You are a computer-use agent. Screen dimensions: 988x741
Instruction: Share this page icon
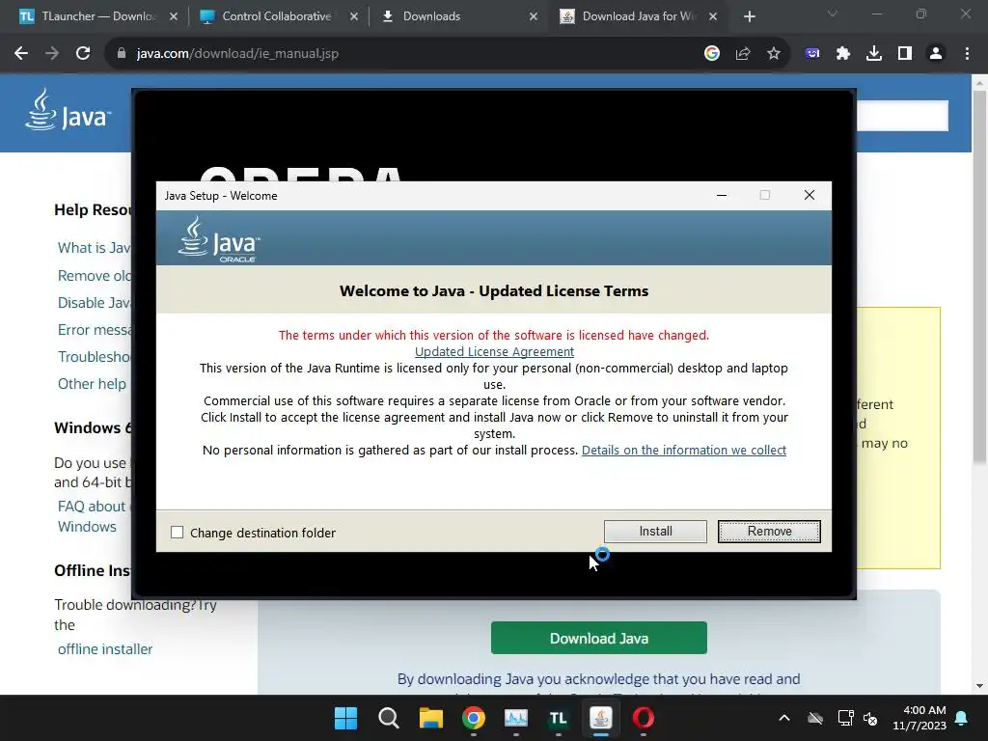743,54
